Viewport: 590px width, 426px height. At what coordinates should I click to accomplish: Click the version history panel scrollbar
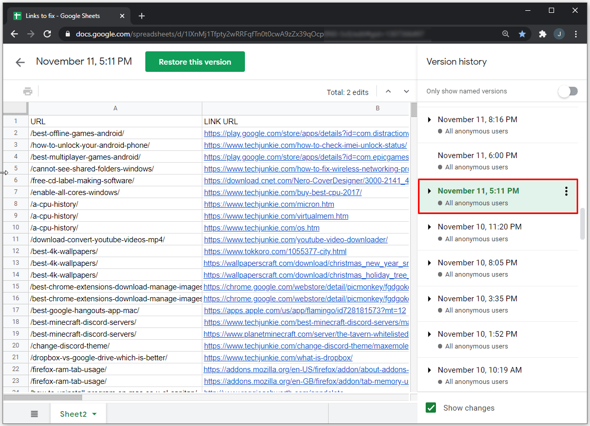[x=582, y=223]
